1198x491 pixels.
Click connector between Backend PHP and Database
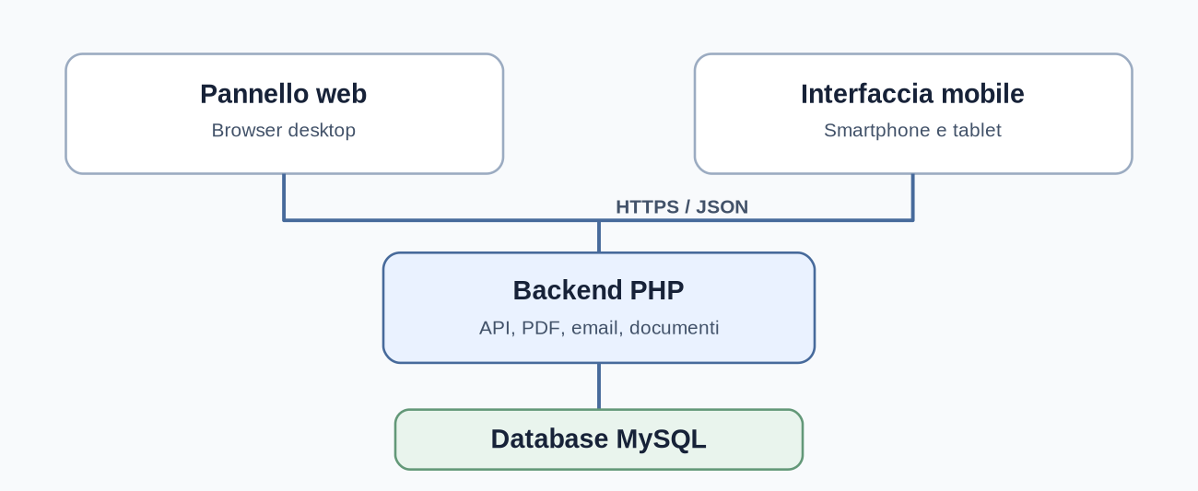click(599, 386)
